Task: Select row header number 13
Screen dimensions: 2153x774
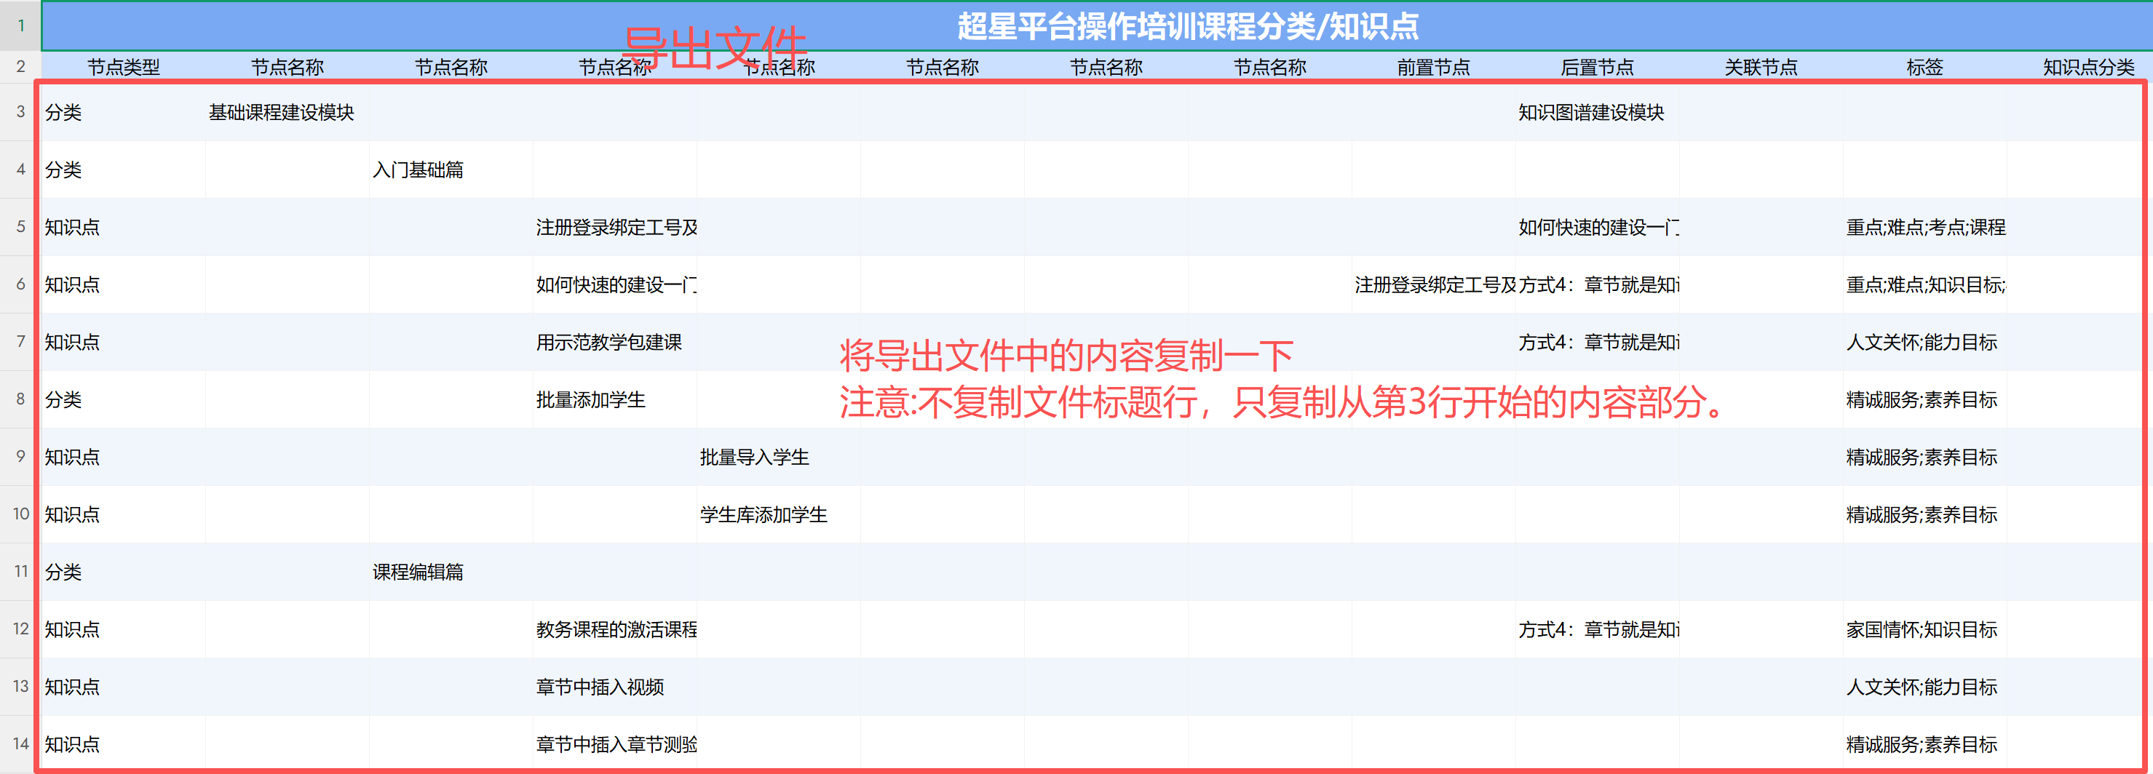Action: point(21,686)
